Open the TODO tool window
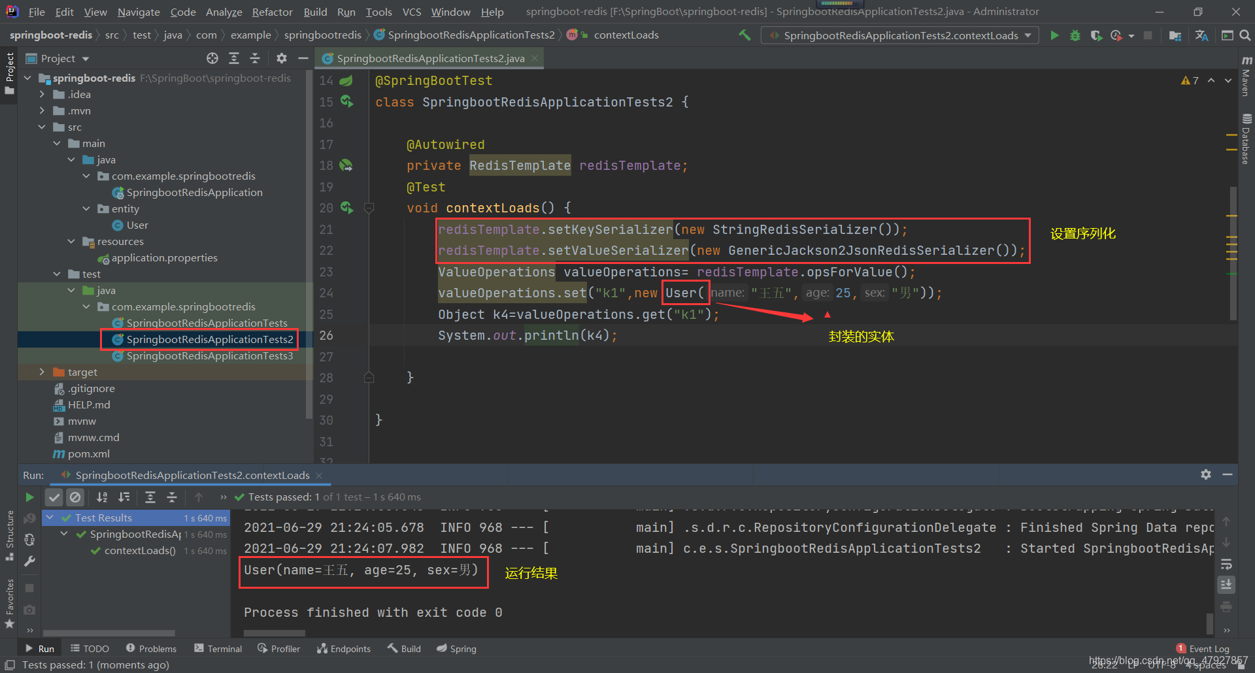Screen dimensions: 1255x673 coord(90,648)
